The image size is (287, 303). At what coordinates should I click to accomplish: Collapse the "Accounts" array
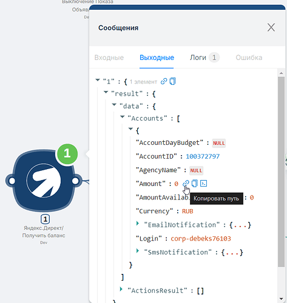tap(123, 117)
